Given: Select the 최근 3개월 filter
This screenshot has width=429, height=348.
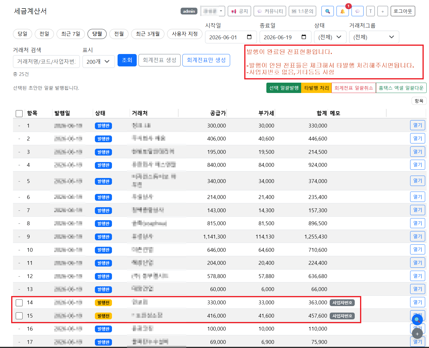Looking at the screenshot, I should [x=148, y=34].
